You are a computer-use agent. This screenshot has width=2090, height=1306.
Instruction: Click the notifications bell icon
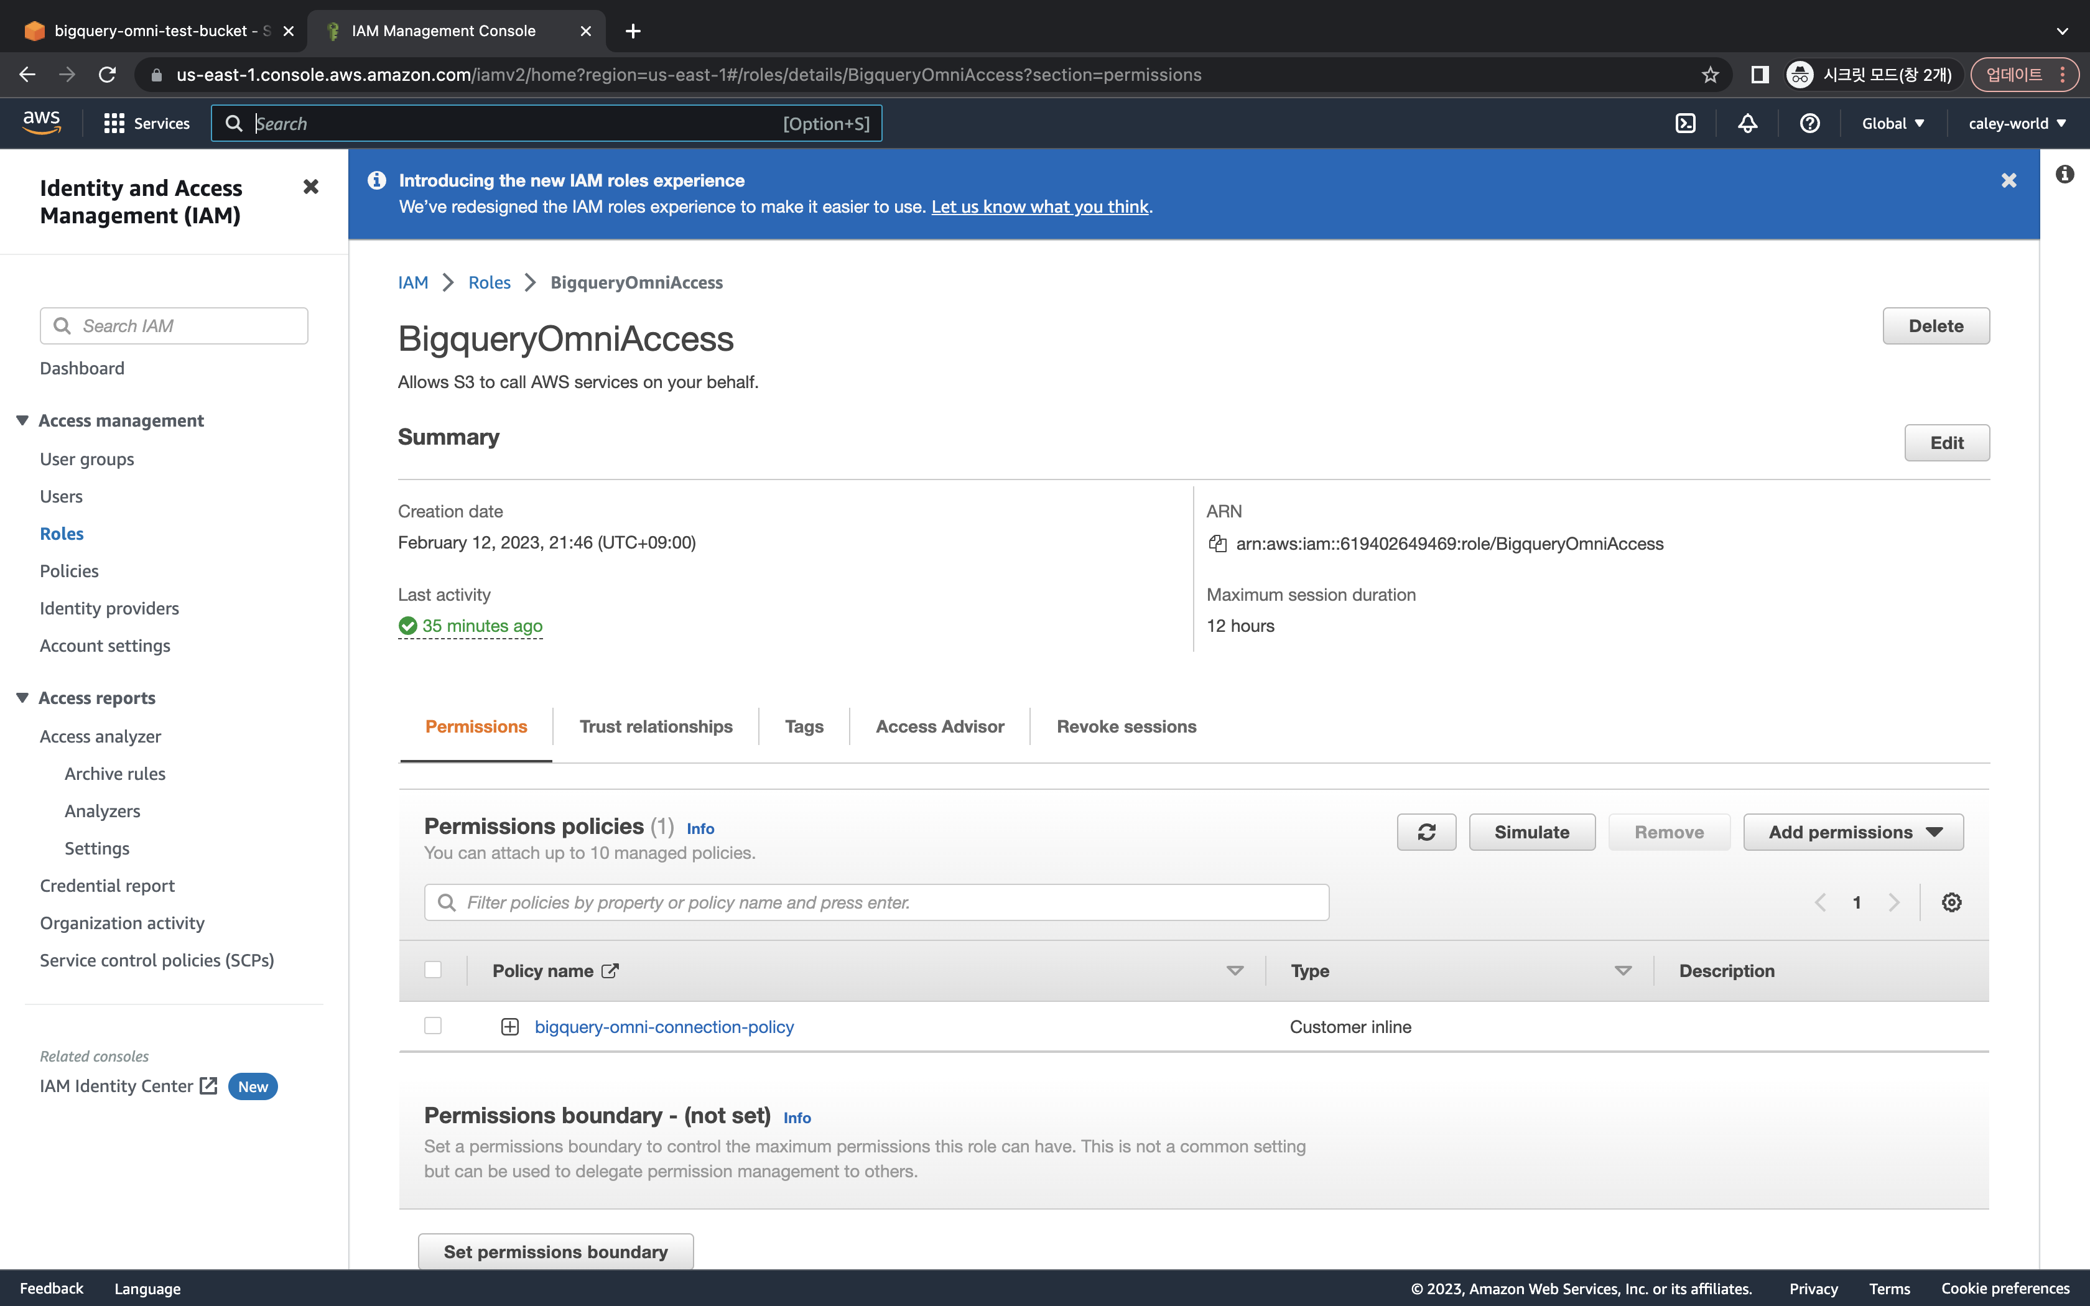(x=1747, y=124)
